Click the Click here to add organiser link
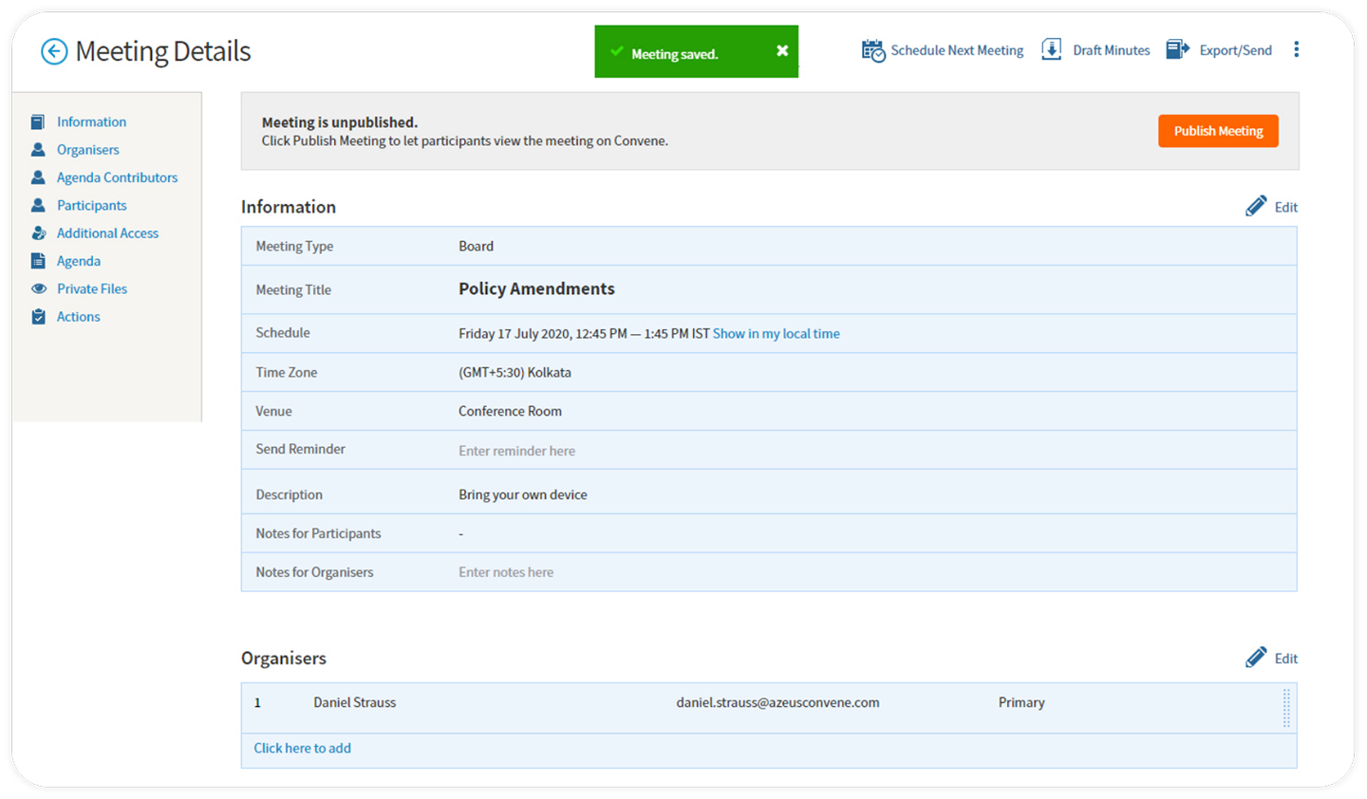Viewport: 1367px width, 799px height. pos(302,749)
